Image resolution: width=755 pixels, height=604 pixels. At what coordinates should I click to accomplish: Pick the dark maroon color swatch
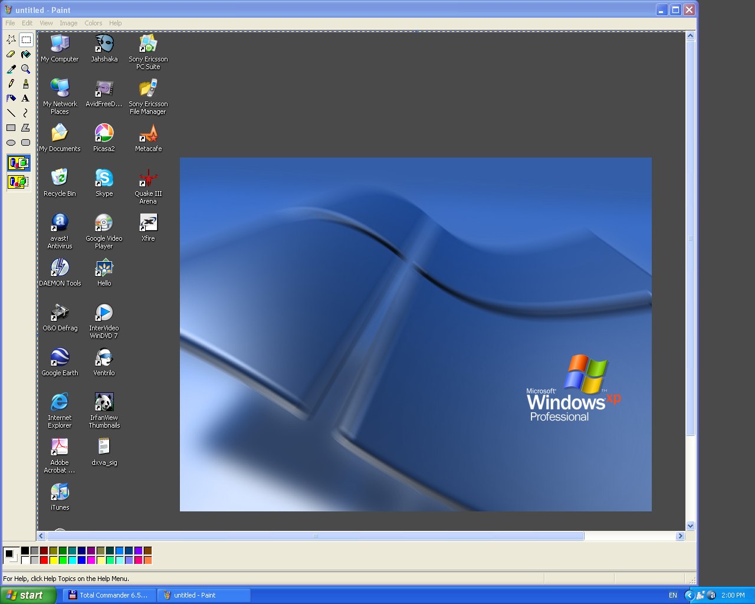(44, 550)
